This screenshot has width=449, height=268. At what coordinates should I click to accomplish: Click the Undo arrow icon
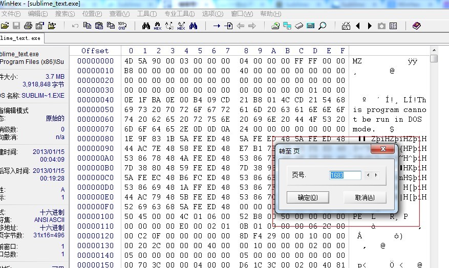pos(75,26)
